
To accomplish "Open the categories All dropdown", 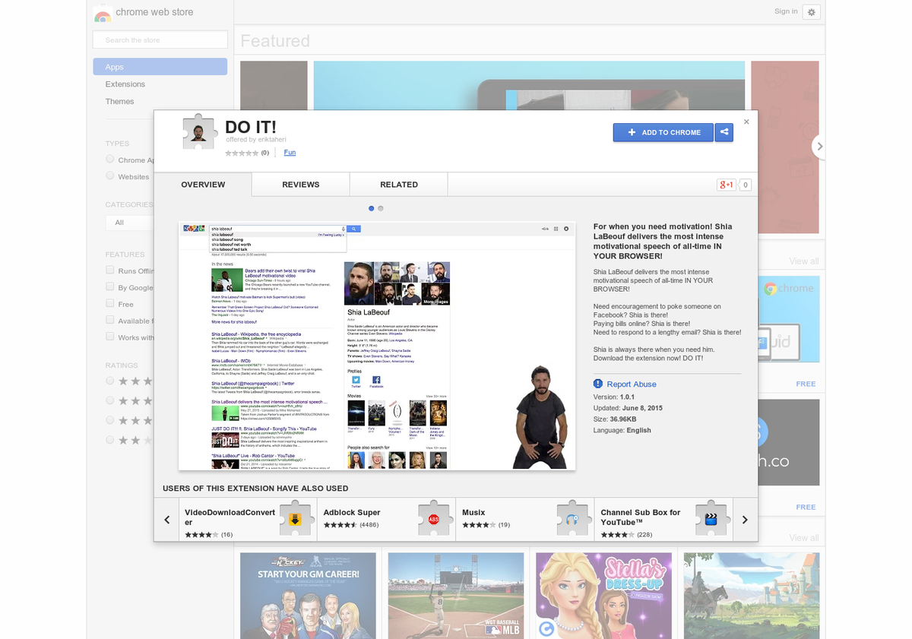I will pyautogui.click(x=130, y=223).
